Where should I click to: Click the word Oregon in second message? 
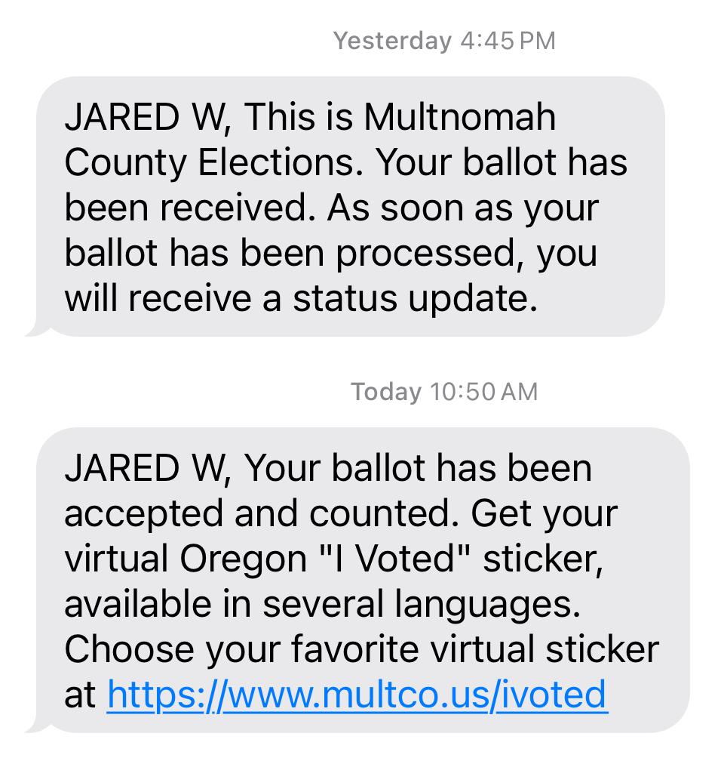244,559
